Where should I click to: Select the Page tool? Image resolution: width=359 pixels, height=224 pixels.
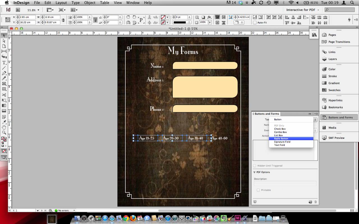point(4,46)
